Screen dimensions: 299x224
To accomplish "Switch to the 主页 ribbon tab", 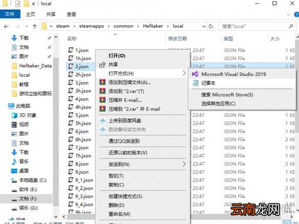I will click(31, 14).
